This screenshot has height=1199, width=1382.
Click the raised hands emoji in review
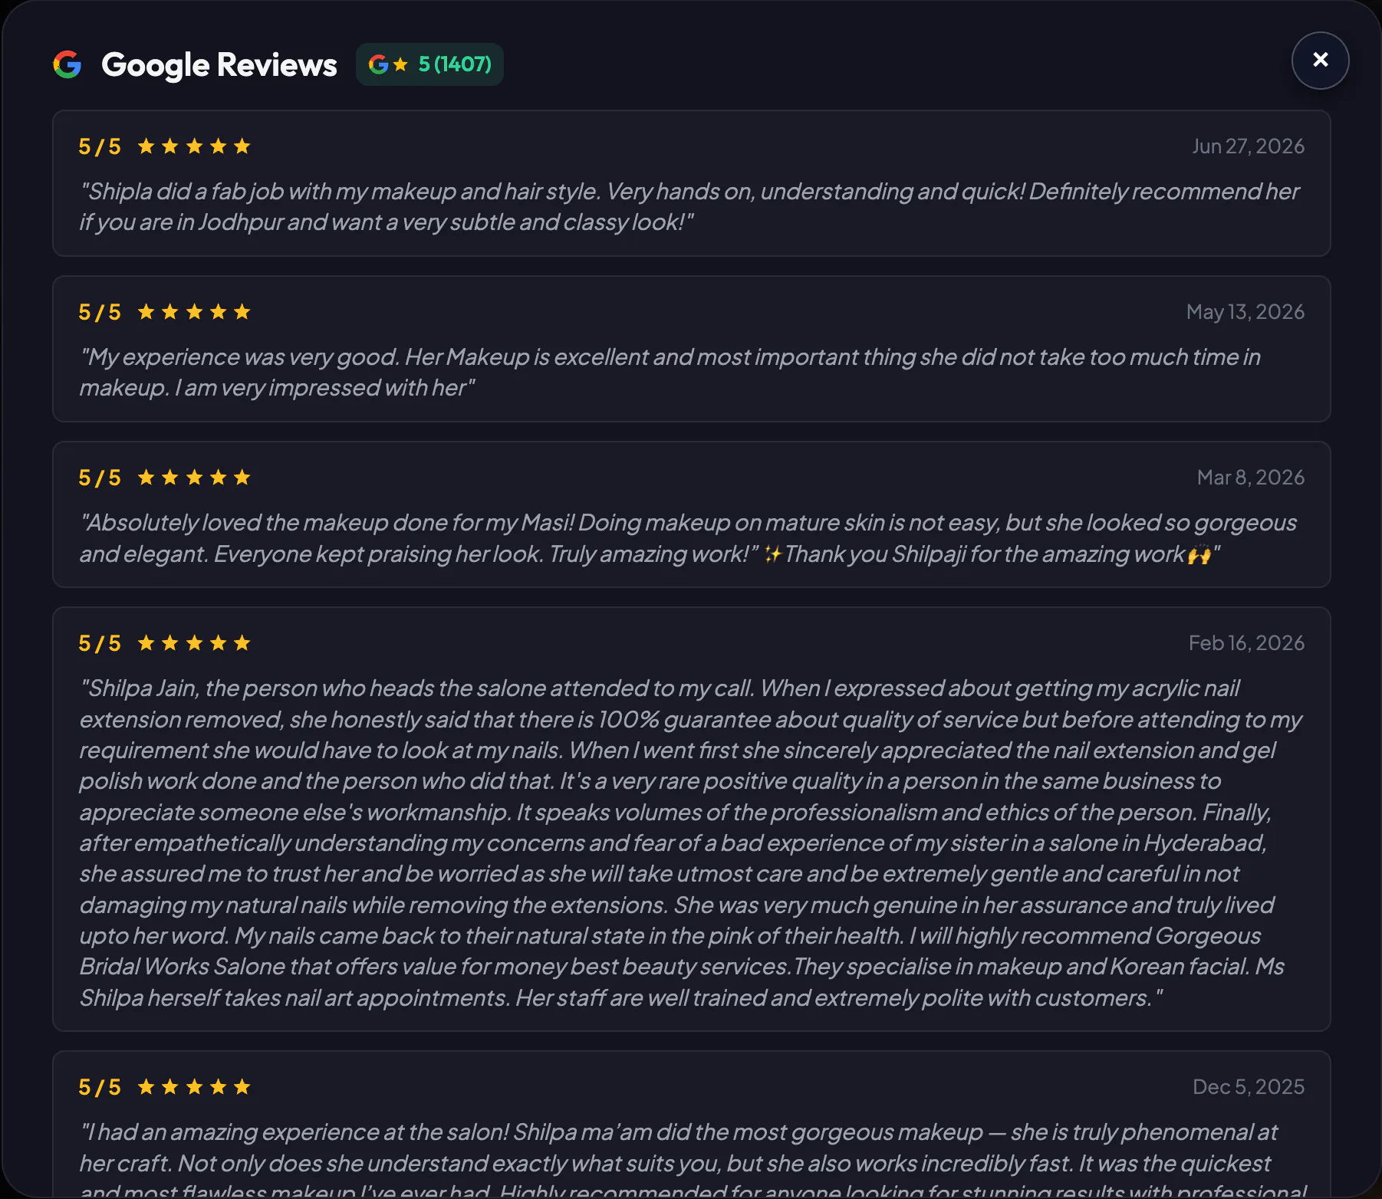click(1199, 554)
